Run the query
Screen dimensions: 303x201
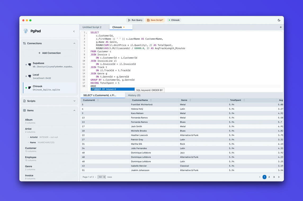tap(135, 20)
